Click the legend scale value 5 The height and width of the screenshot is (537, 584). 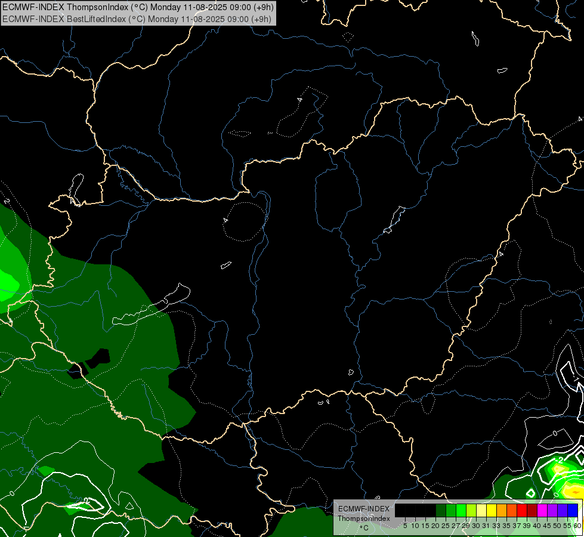click(405, 526)
